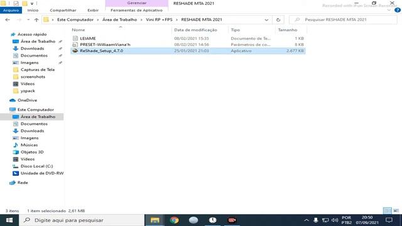Click the PRESET settings file icon
This screenshot has width=402, height=226.
coord(75,45)
